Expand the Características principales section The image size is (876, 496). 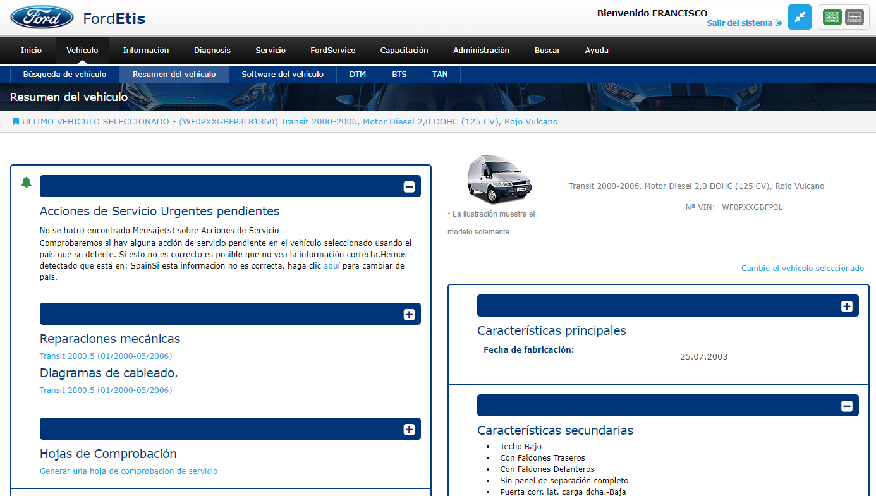click(847, 306)
